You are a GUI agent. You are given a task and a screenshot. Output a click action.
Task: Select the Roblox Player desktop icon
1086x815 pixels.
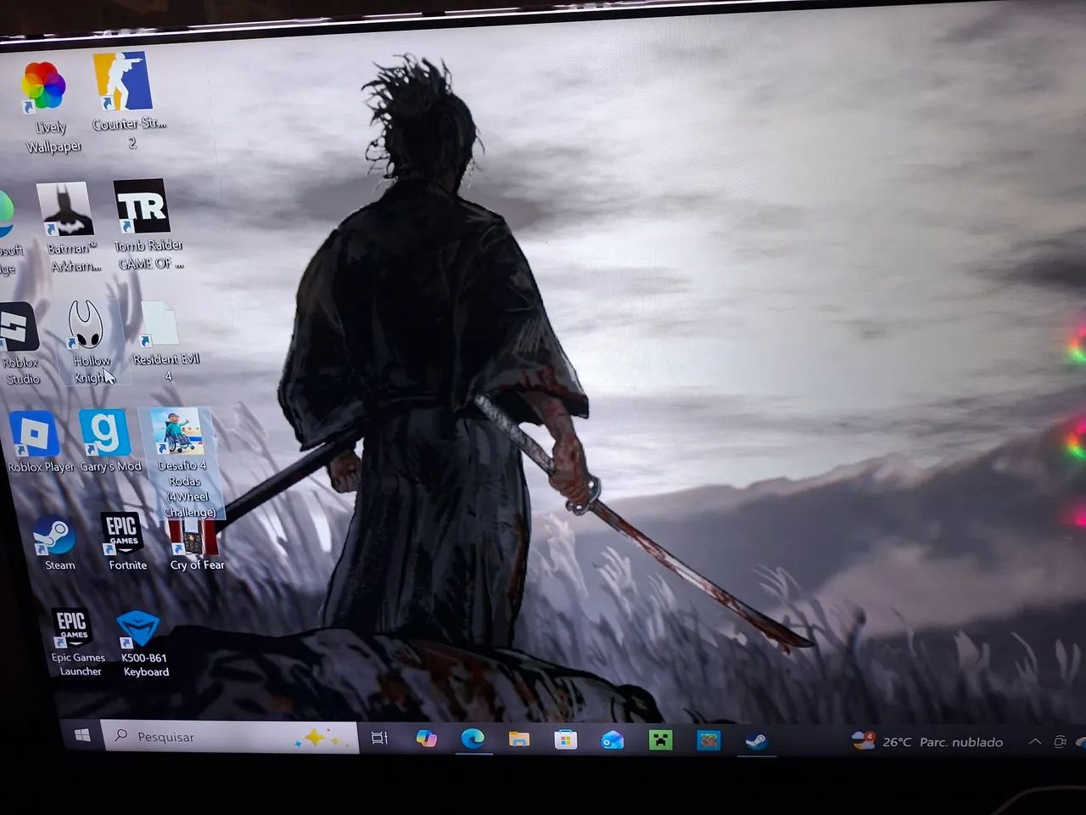38,441
